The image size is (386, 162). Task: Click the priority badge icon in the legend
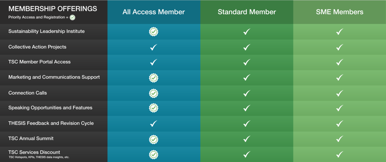pos(72,17)
